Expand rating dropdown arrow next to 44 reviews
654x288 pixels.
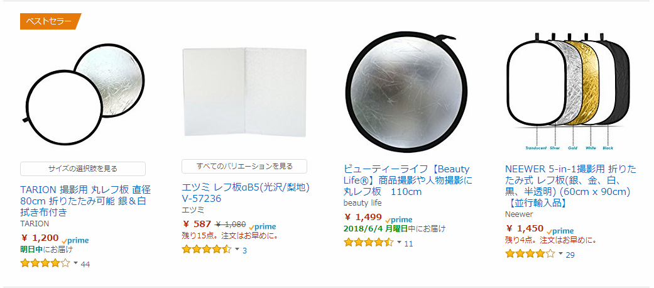click(75, 263)
